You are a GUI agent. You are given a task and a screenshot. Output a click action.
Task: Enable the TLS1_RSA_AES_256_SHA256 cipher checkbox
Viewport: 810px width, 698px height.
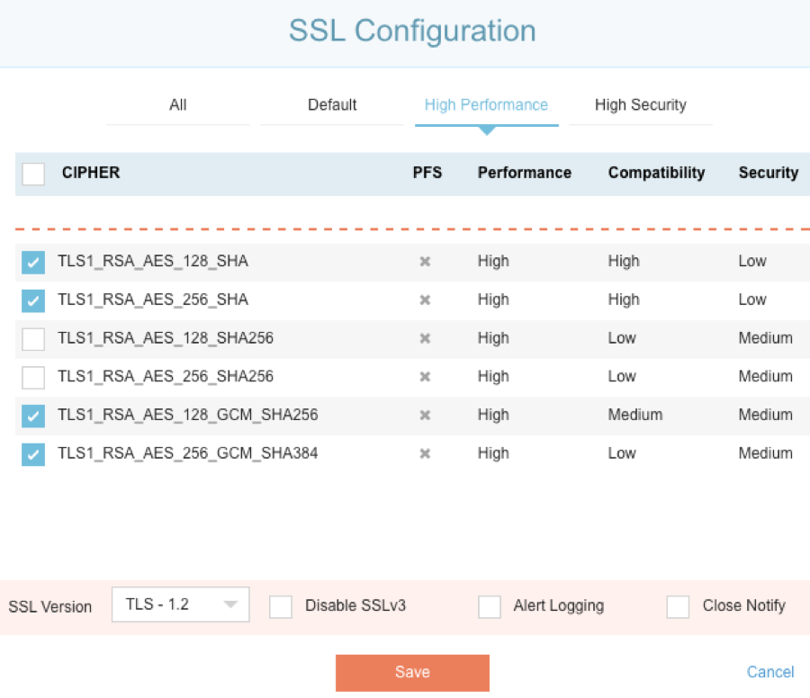tap(33, 377)
